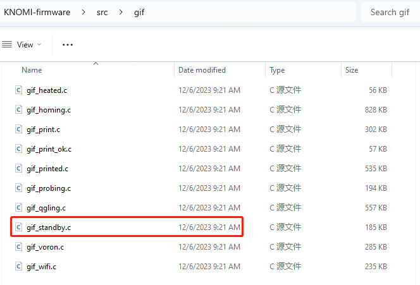Sort files by Size column
420x285 pixels.
[352, 70]
